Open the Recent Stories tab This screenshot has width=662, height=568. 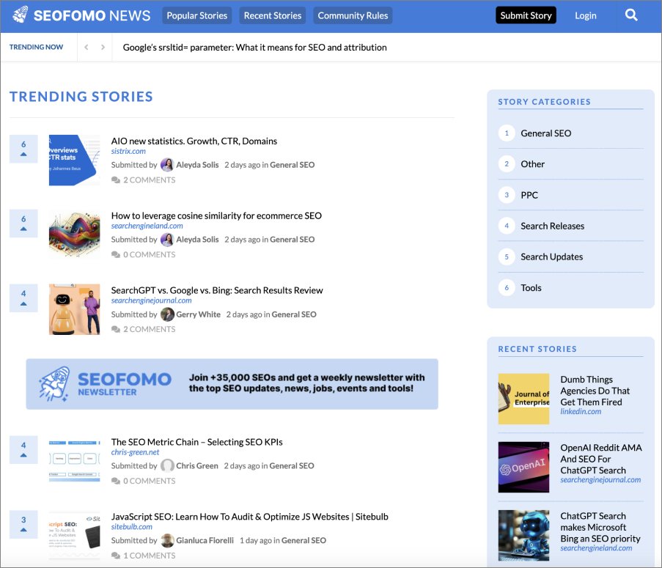(x=273, y=15)
